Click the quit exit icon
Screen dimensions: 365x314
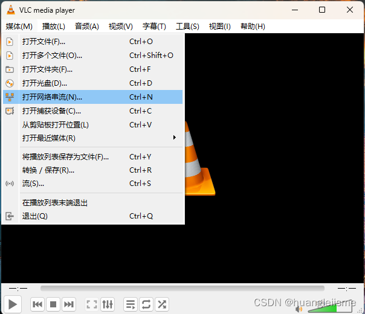[10, 216]
